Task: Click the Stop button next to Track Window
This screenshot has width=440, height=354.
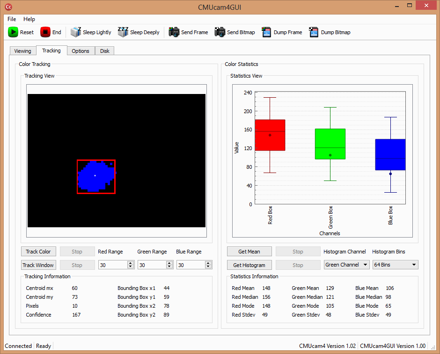Action: 77,265
